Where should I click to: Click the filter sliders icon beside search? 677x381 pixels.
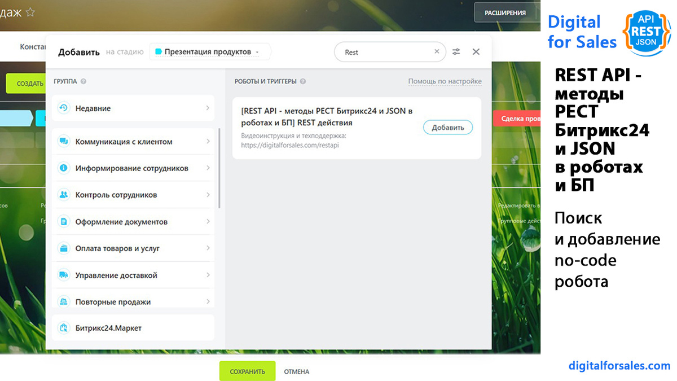[456, 51]
